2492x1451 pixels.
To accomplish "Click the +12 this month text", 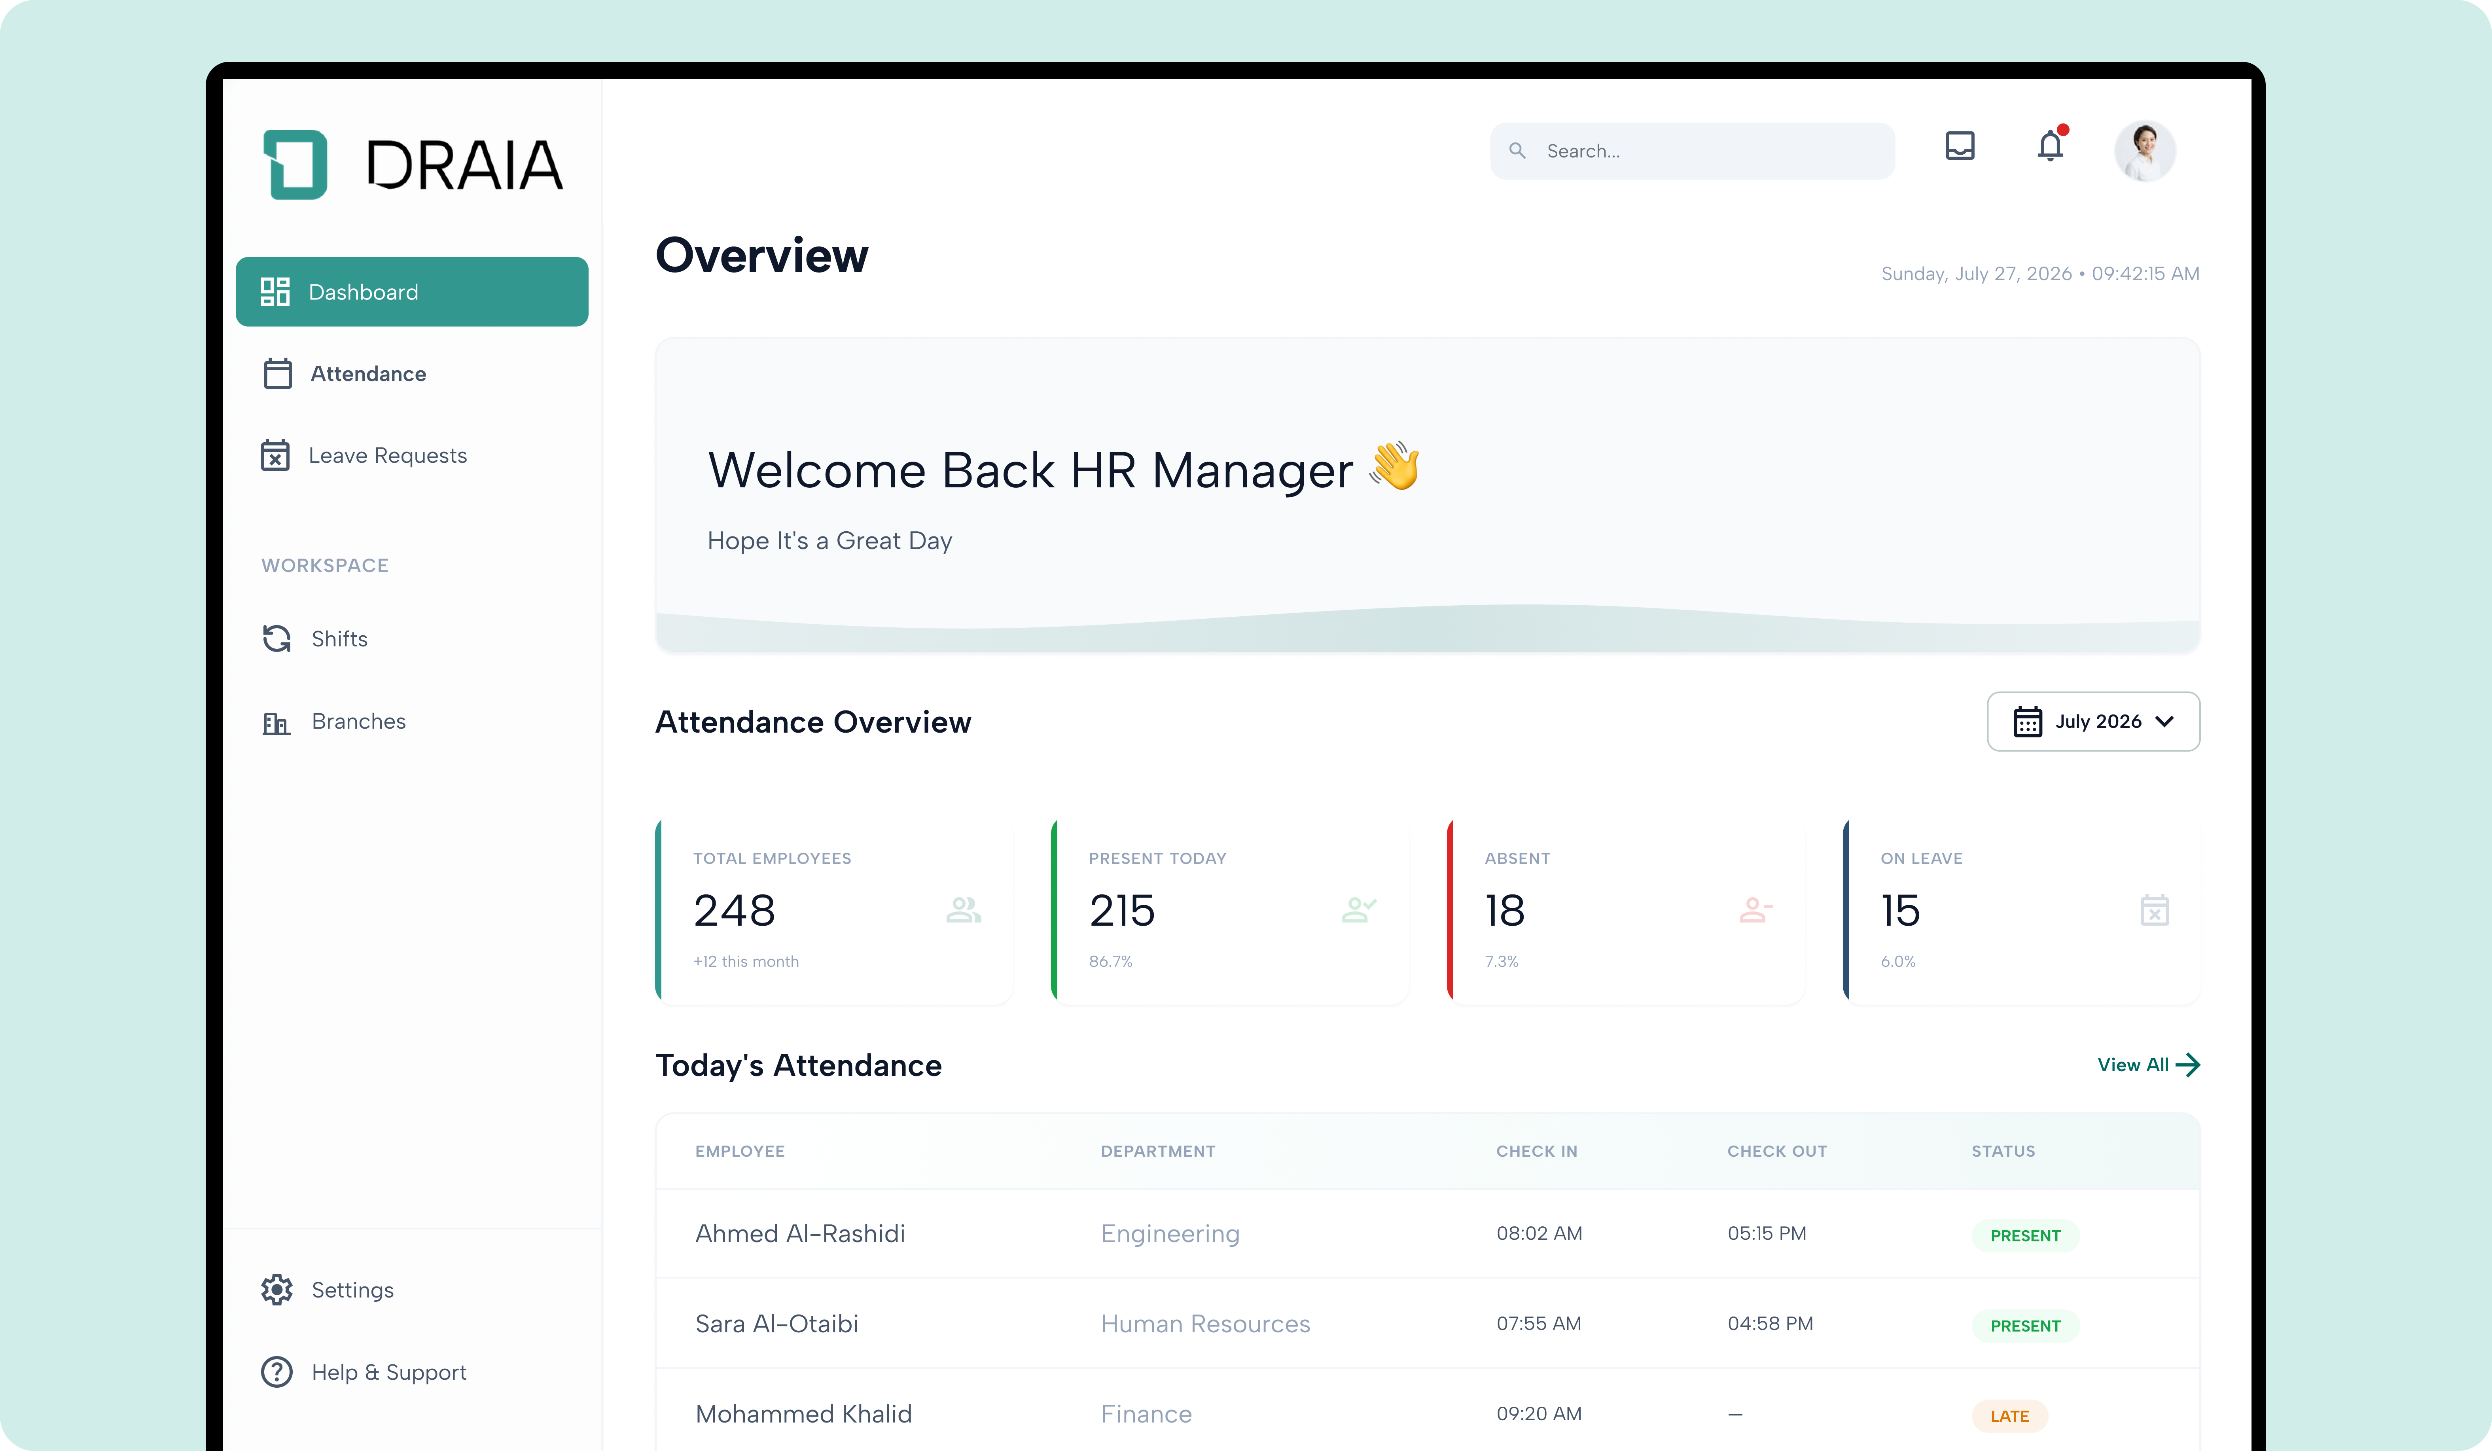I will pyautogui.click(x=746, y=961).
